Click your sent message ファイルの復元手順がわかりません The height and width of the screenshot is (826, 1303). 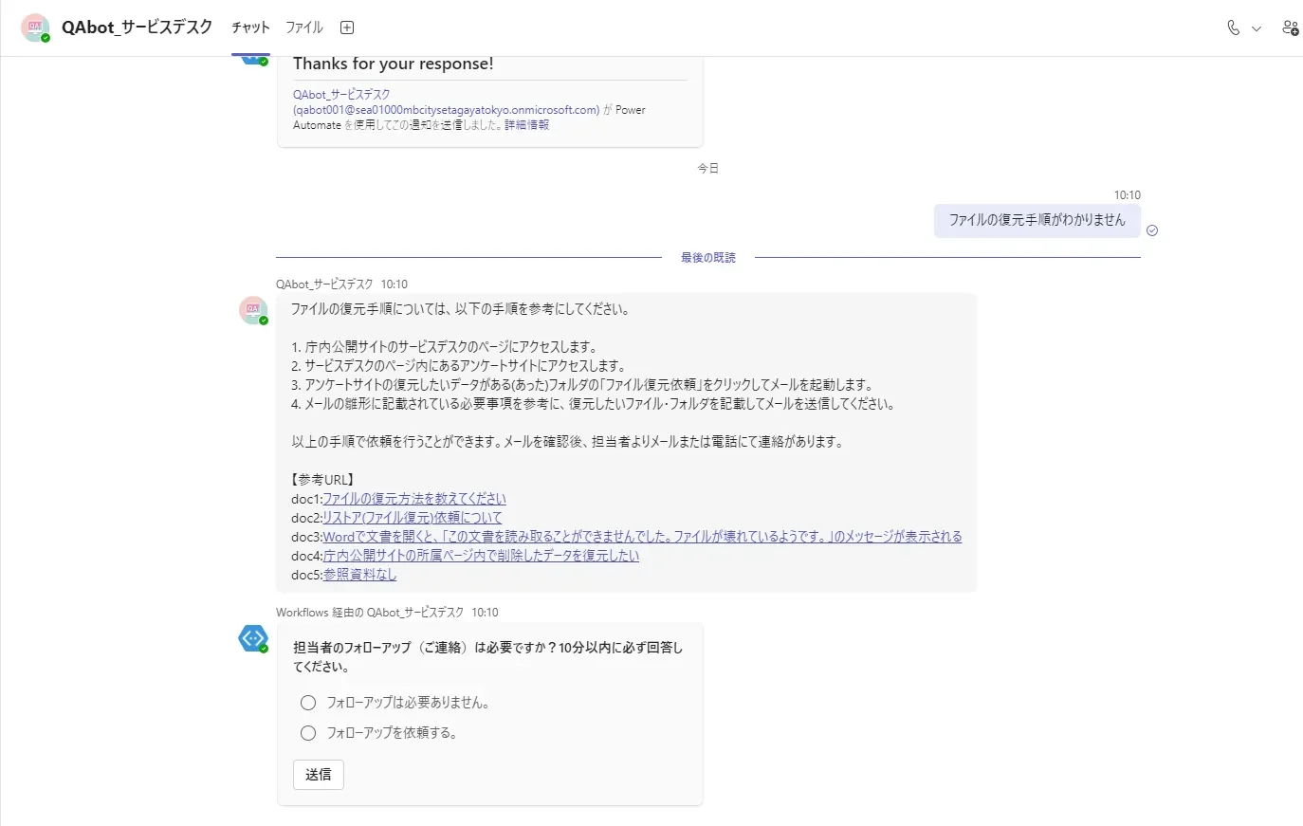coord(1037,220)
